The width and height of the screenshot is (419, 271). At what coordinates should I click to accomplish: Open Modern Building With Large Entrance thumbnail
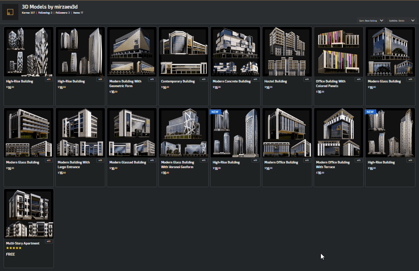80,132
